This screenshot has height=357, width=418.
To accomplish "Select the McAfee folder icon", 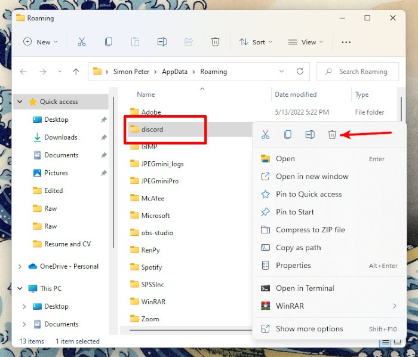I will pos(134,198).
